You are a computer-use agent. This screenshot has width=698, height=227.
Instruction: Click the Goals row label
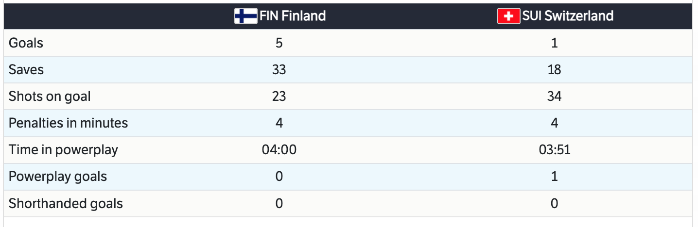point(26,43)
